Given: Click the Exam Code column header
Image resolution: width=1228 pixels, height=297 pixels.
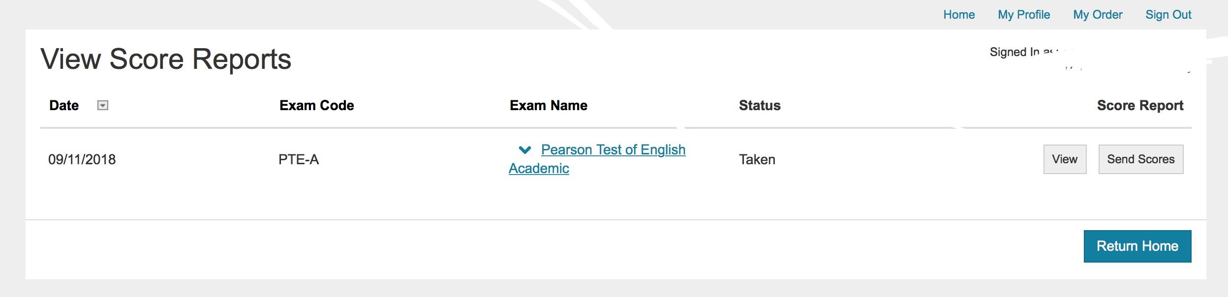Looking at the screenshot, I should point(316,105).
